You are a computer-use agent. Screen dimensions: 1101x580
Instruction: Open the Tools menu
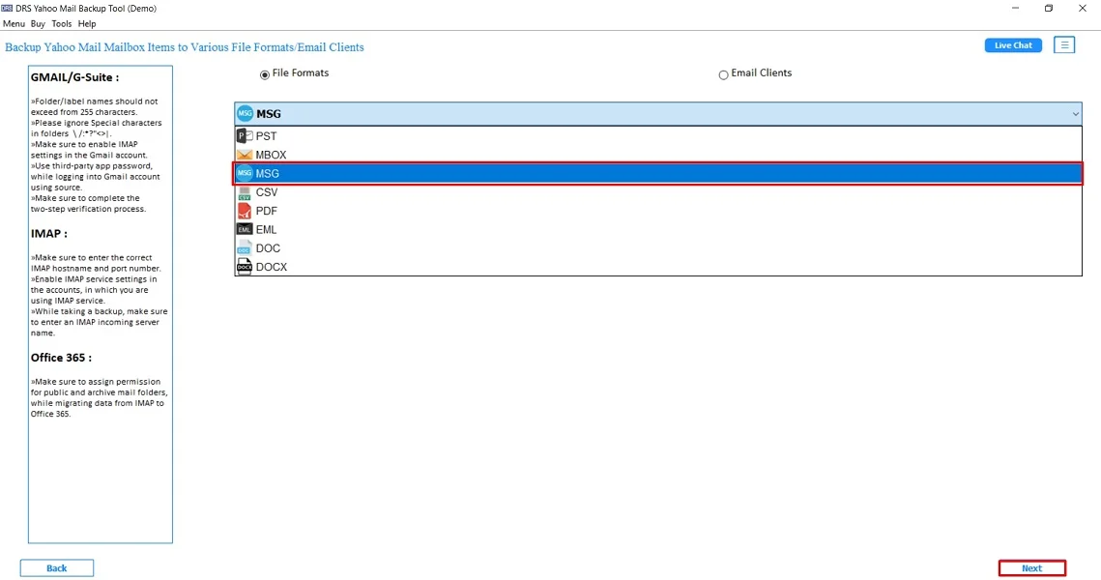(61, 23)
